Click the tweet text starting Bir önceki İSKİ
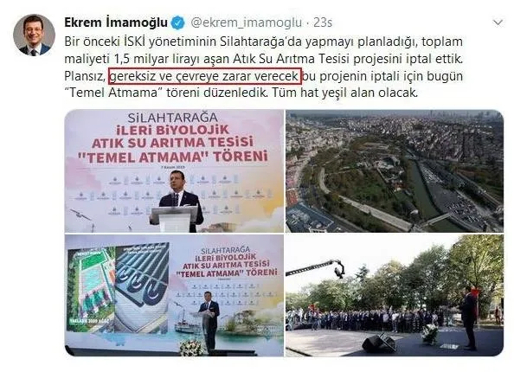 coord(264,67)
